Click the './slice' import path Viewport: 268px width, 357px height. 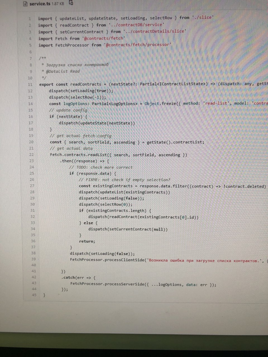coord(203,17)
